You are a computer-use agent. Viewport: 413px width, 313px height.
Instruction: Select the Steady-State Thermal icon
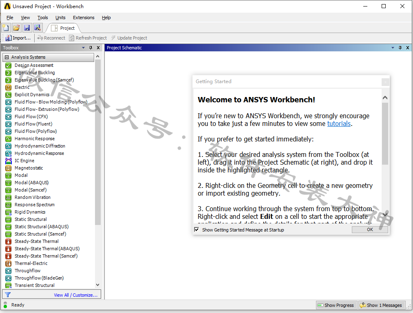tap(9, 241)
